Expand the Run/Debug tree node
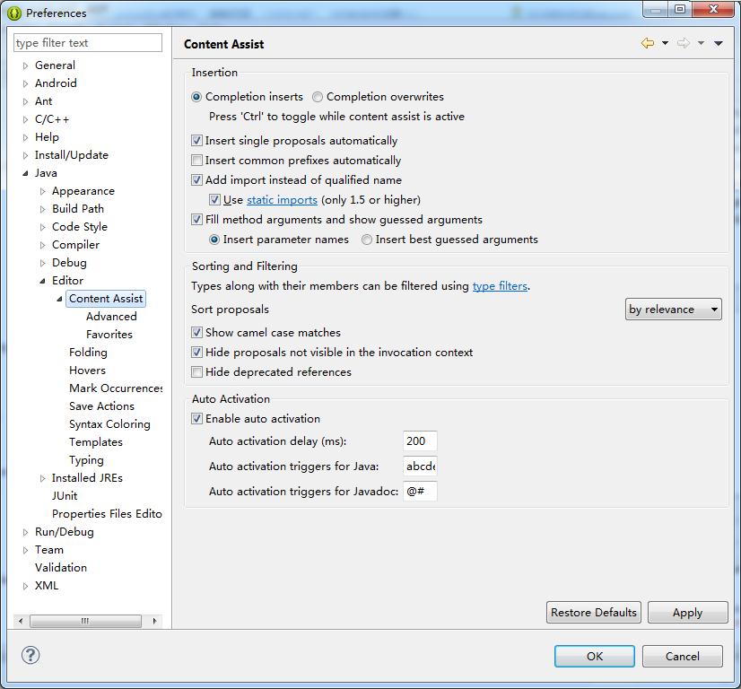The image size is (741, 689). tap(25, 533)
